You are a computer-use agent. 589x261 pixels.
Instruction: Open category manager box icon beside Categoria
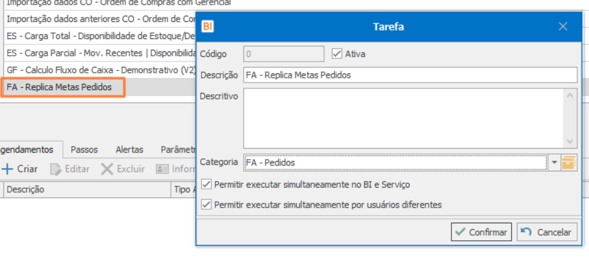(x=569, y=162)
